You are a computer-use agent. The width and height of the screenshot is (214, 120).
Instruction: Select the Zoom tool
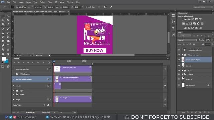point(8,54)
